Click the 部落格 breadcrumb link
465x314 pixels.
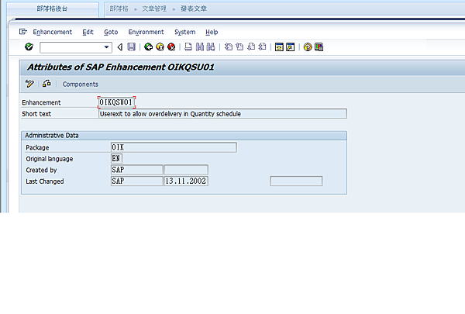119,9
